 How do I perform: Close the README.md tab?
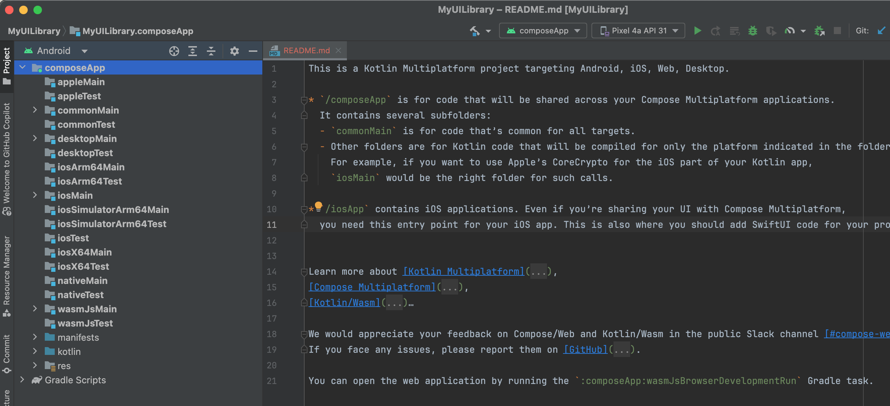338,51
